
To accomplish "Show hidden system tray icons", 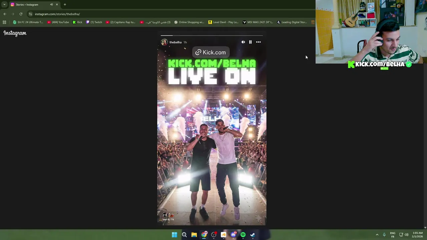I will coord(377,235).
